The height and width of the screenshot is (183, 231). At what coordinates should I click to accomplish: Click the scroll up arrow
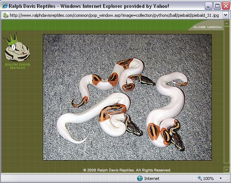click(x=226, y=23)
